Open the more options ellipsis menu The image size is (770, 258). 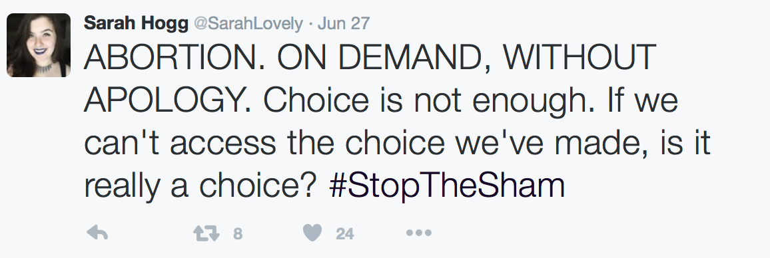(x=419, y=233)
